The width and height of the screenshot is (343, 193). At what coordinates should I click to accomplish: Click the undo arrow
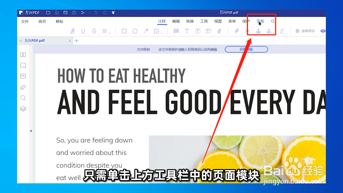coord(96,13)
